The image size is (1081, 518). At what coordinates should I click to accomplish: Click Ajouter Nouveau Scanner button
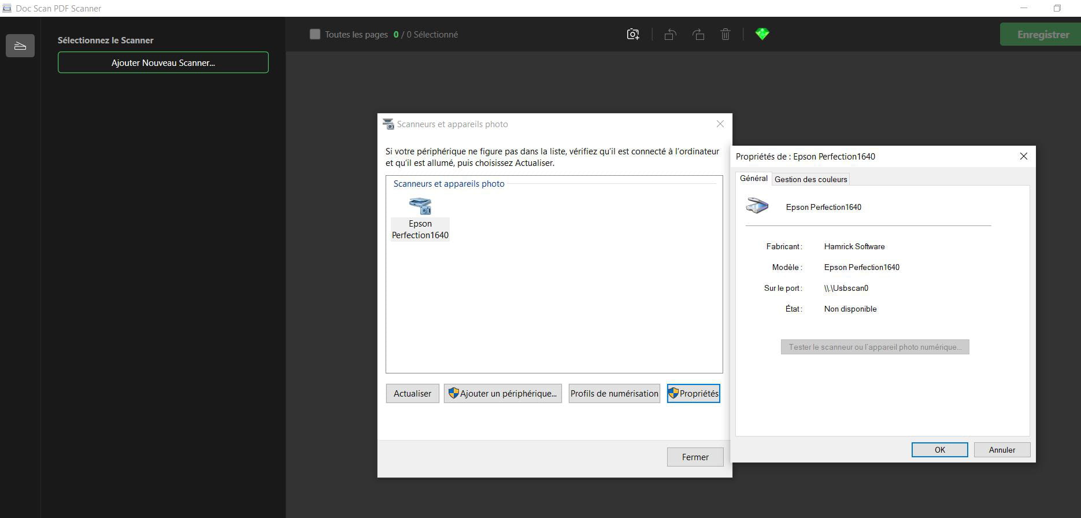pos(163,62)
